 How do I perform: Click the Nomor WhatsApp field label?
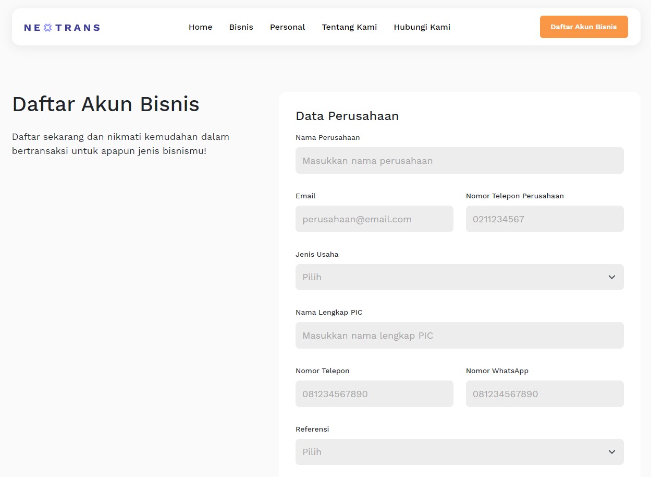click(497, 371)
